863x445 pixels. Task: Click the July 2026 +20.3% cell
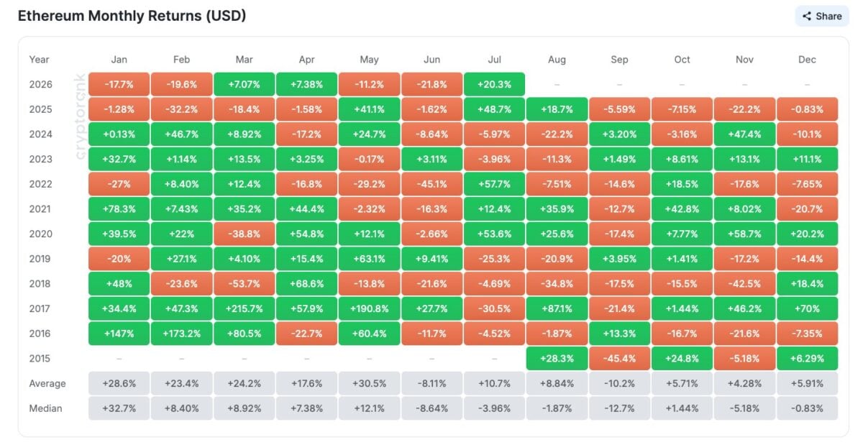[495, 84]
